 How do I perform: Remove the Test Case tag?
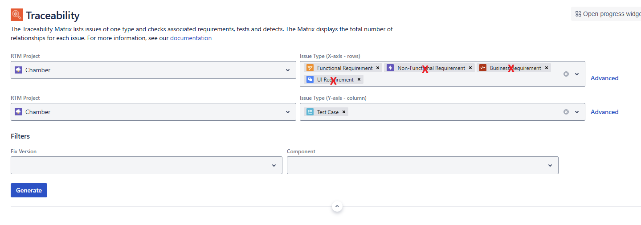pos(344,112)
